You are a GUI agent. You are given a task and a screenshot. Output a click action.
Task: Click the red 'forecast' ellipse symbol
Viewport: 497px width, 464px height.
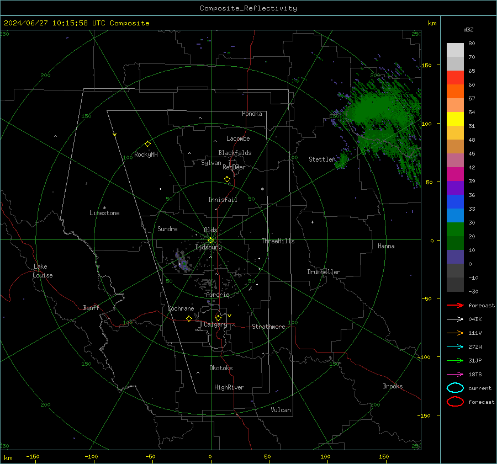coord(455,402)
